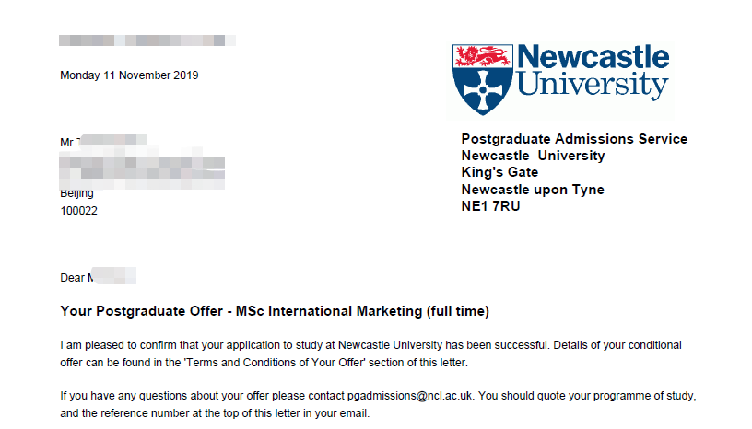Click the white cross on blue shield
This screenshot has height=429, width=752.
coord(483,90)
